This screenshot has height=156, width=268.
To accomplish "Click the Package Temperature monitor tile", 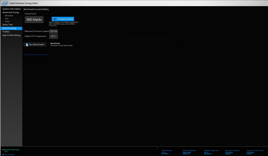I will pyautogui.click(x=213, y=152).
